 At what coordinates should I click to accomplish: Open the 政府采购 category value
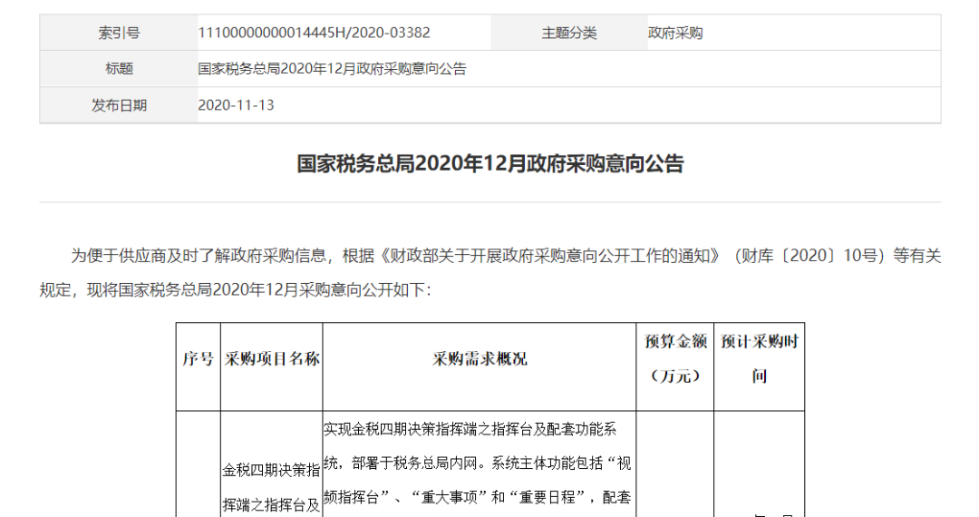675,33
